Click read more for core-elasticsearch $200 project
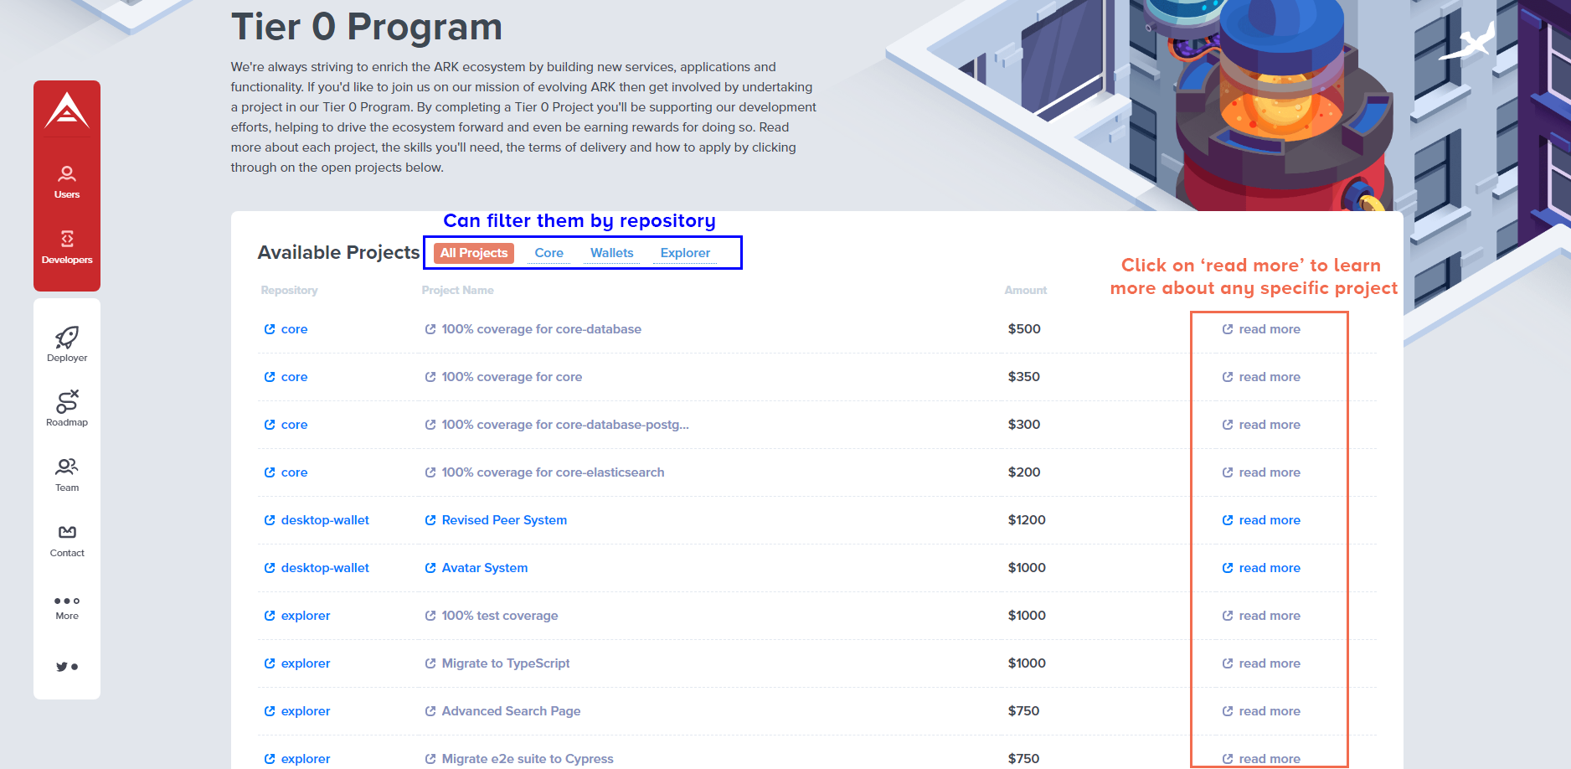Viewport: 1571px width, 769px height. 1261,472
